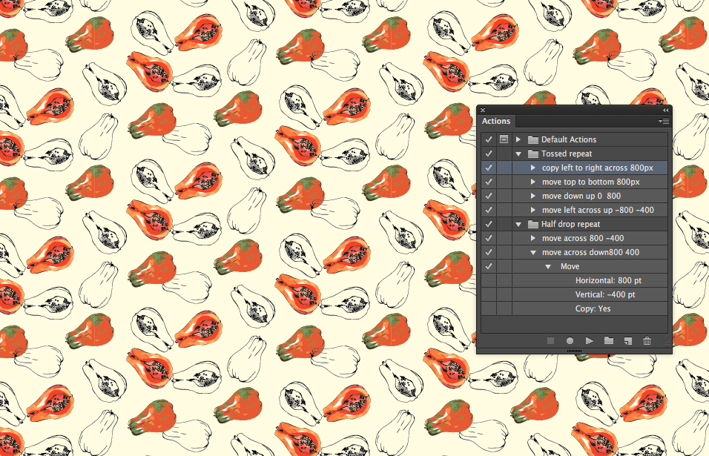
Task: Toggle checkmark for Tossed repeat set
Action: [488, 153]
